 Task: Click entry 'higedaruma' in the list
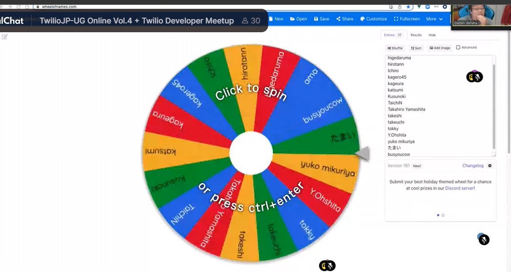(399, 58)
